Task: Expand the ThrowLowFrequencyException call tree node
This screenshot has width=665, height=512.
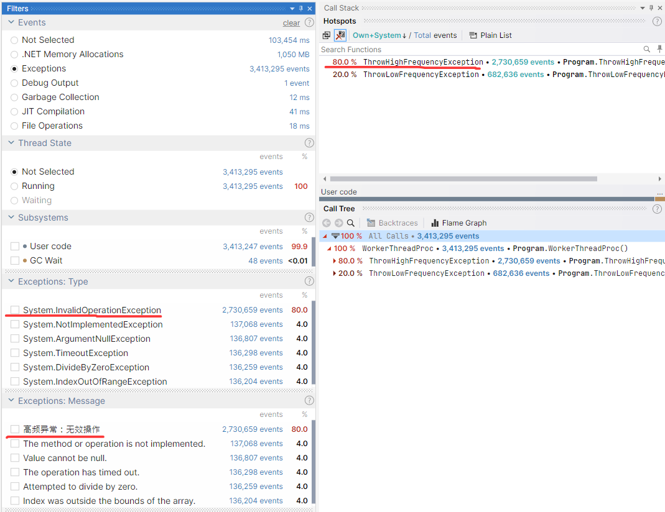Action: point(334,273)
